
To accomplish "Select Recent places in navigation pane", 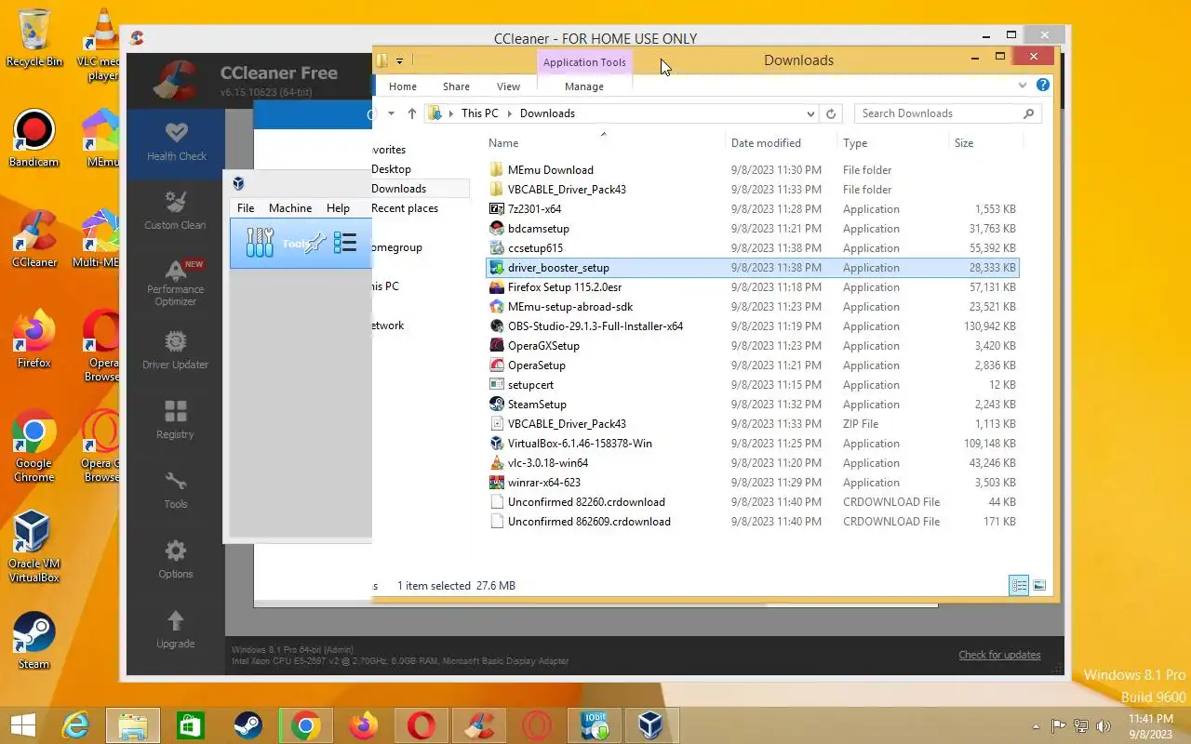I will pos(405,208).
